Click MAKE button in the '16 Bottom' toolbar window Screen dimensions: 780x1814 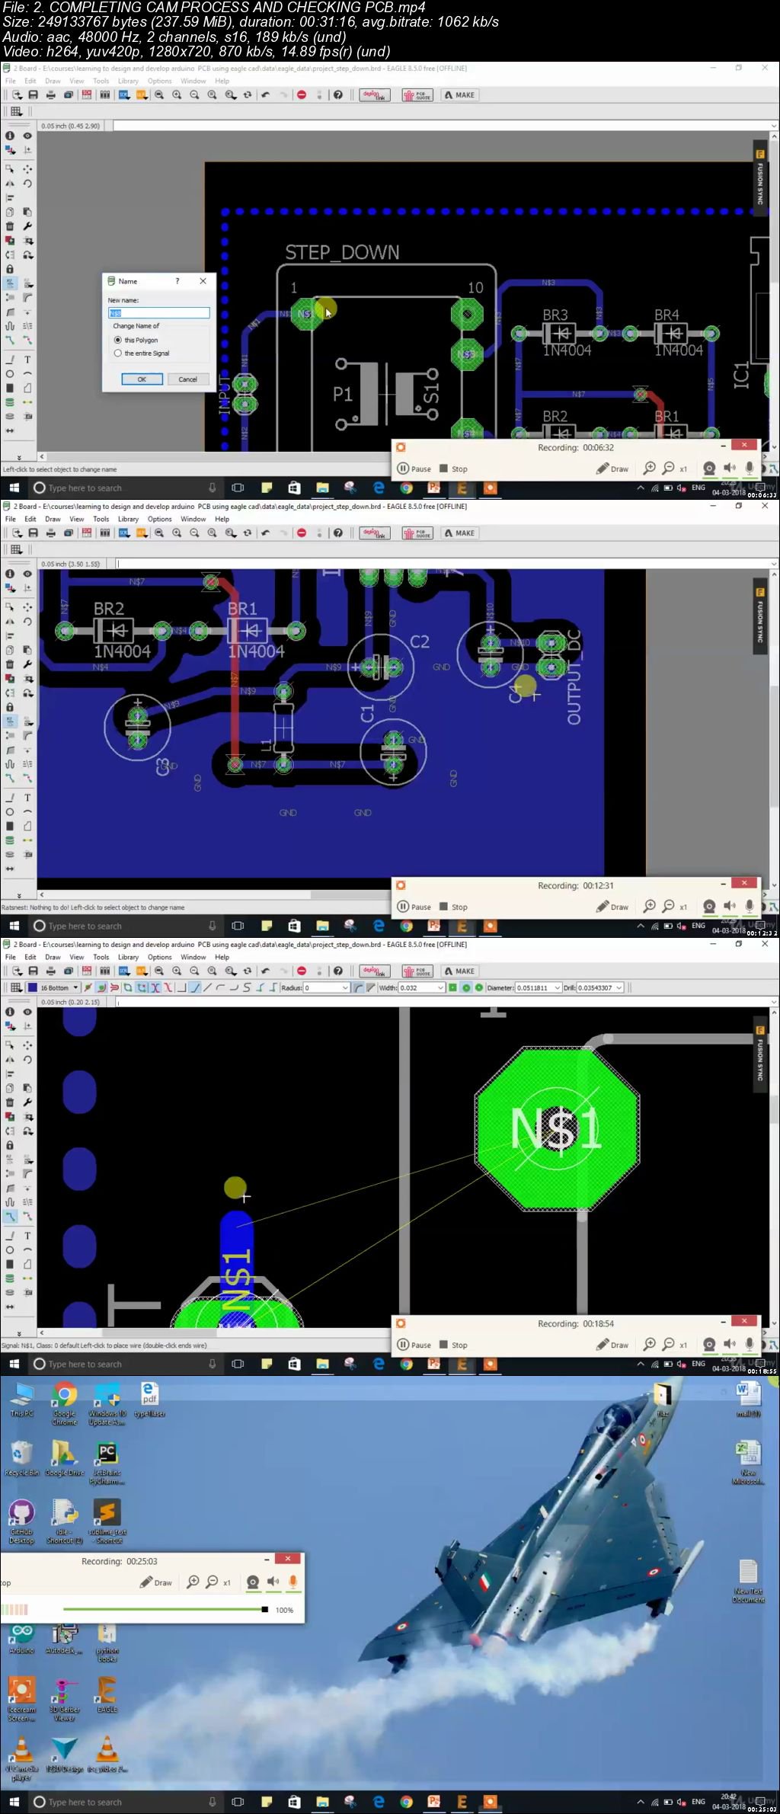(459, 971)
